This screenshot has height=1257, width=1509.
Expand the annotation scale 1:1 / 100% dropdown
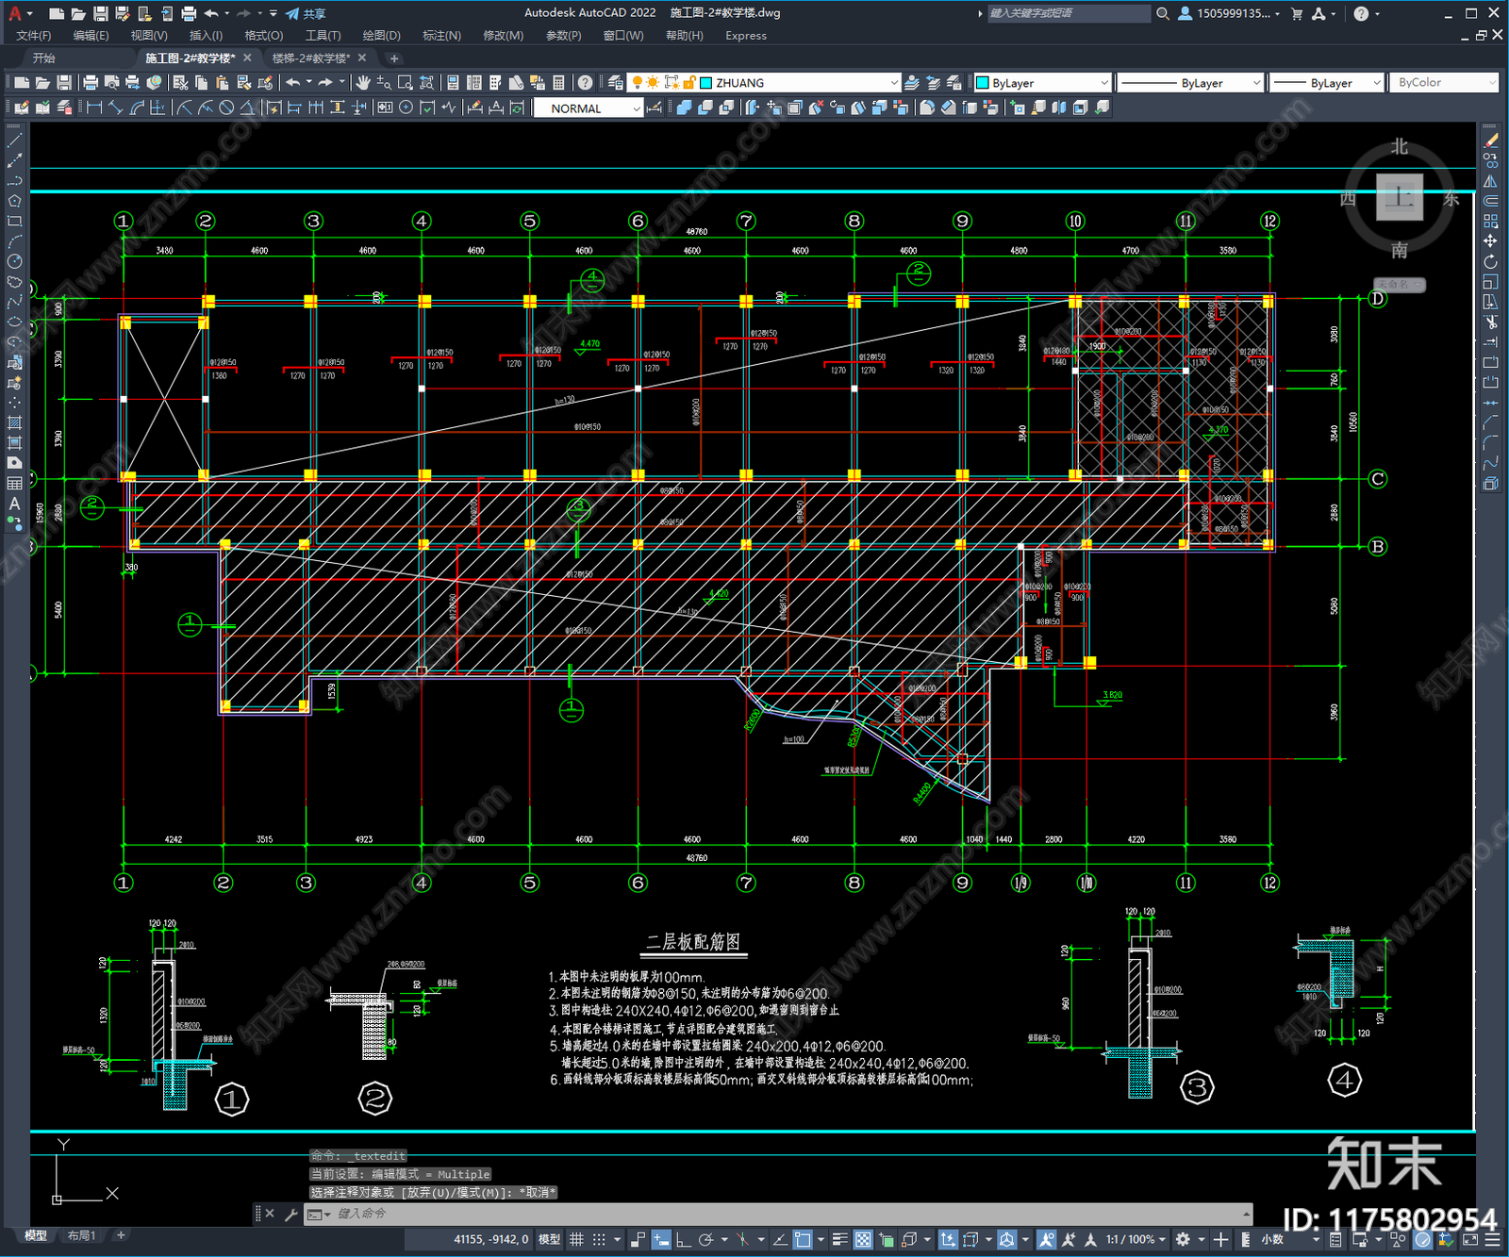(x=1136, y=1239)
